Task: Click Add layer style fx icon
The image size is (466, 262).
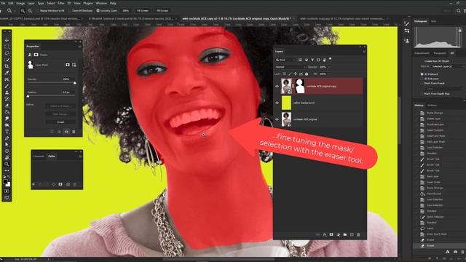Action: click(x=325, y=234)
